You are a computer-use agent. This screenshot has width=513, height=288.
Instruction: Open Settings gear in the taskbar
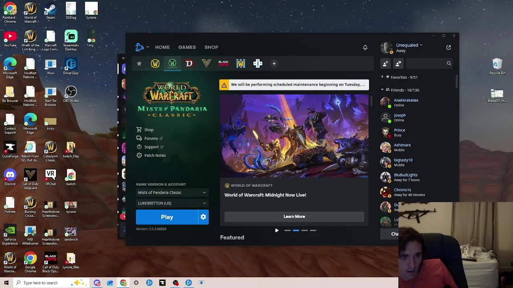click(136, 283)
